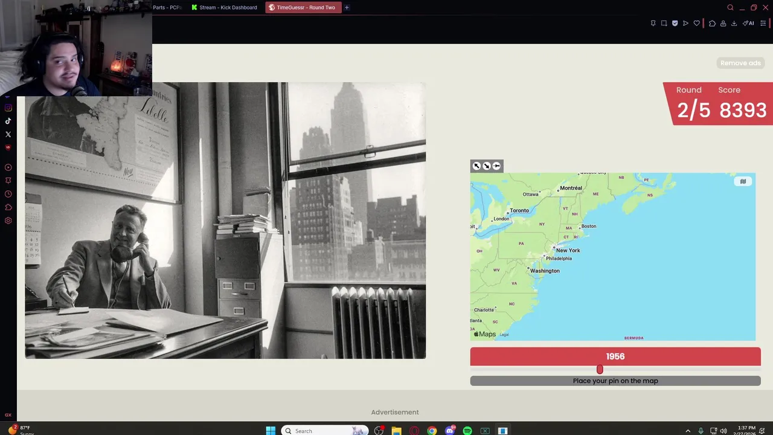The image size is (773, 435).
Task: Switch to the Stream - Kick Dashboard tab
Action: 225,7
